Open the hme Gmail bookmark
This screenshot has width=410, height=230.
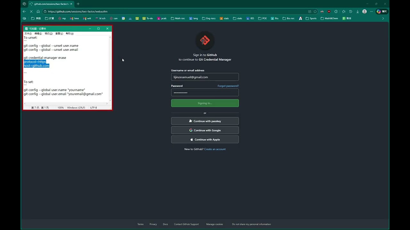(x=74, y=19)
